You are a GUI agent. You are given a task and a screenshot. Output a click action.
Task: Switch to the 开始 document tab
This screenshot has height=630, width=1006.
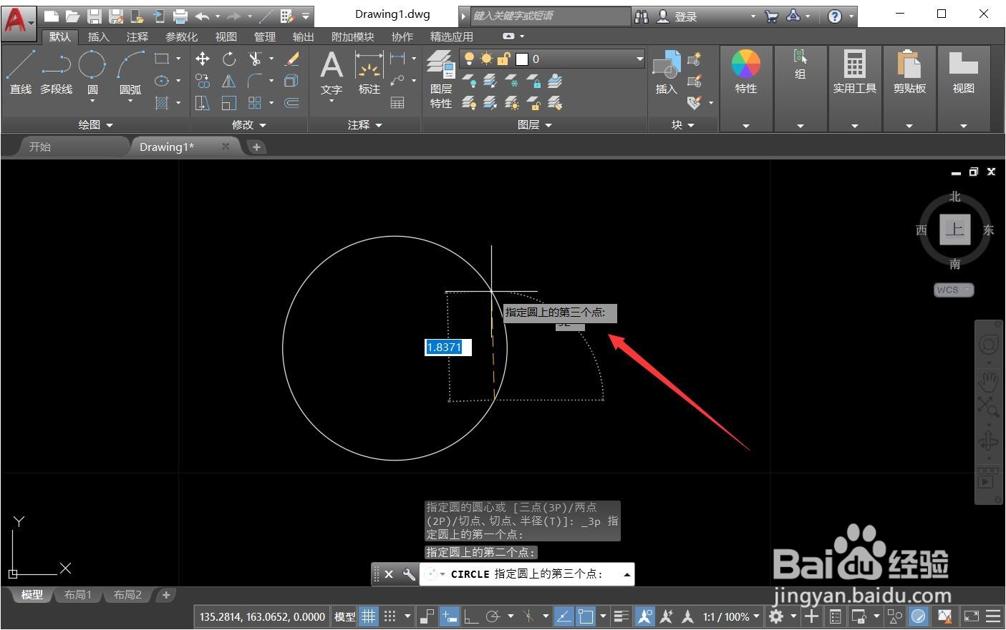40,147
